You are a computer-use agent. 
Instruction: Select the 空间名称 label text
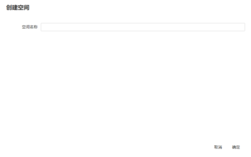pos(30,27)
